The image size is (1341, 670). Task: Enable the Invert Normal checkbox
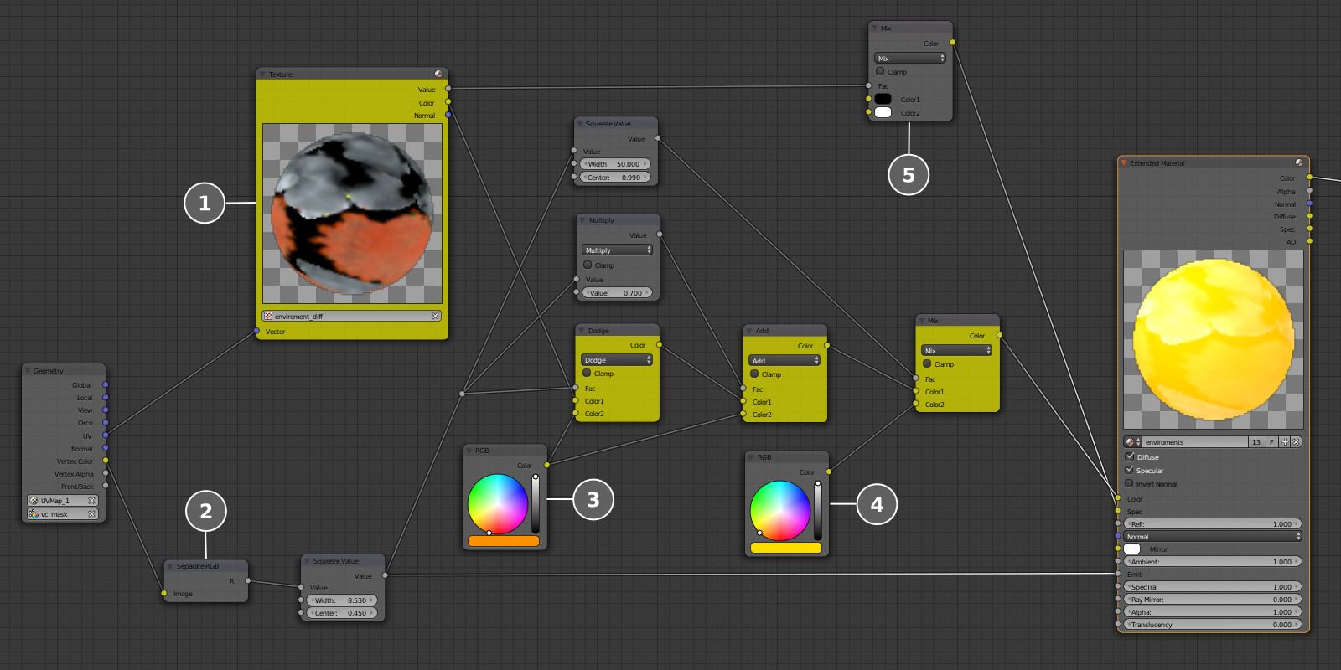point(1129,483)
